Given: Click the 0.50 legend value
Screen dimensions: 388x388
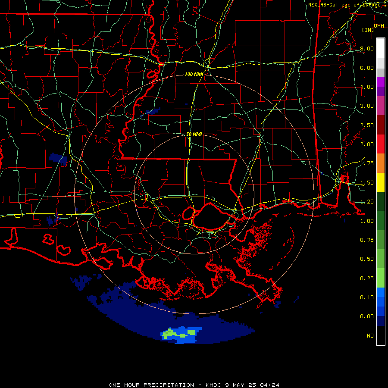Looking at the screenshot, I should pyautogui.click(x=367, y=259).
